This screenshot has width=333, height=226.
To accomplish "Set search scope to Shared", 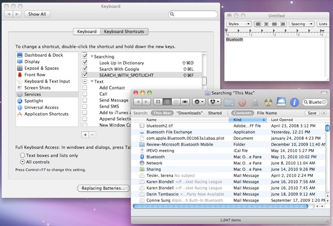I will point(215,113).
